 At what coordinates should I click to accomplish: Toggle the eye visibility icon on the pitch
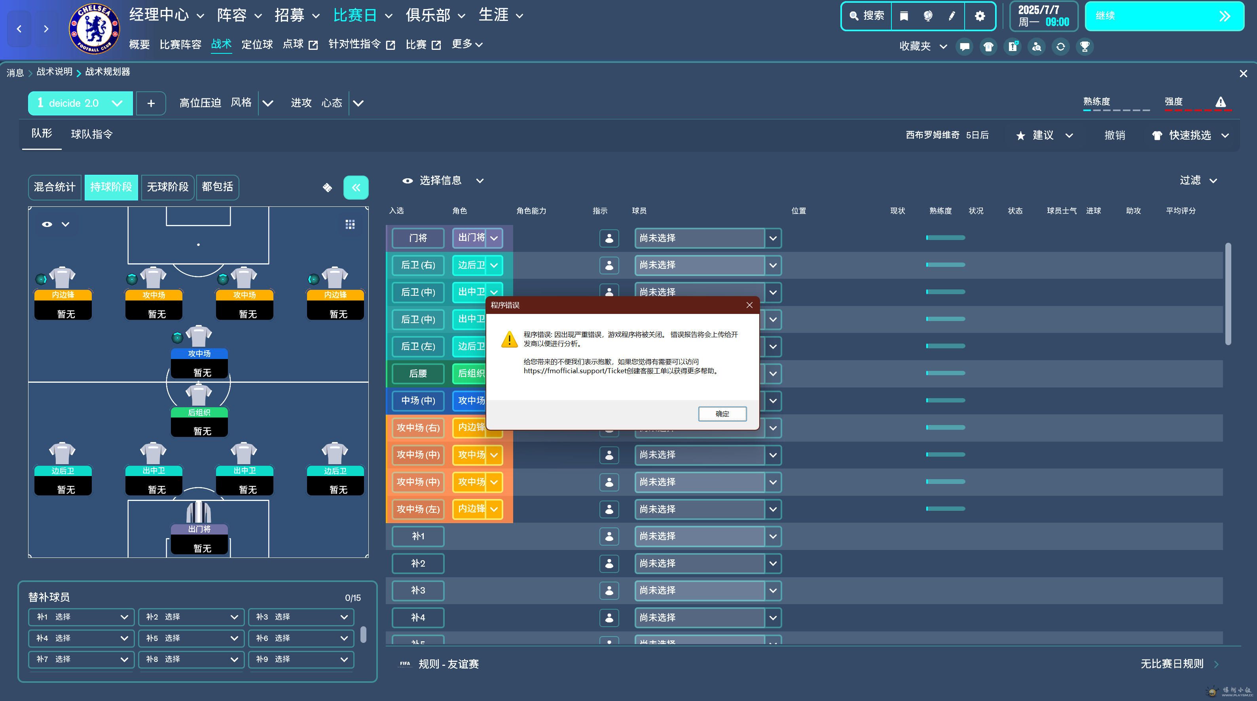pos(47,224)
